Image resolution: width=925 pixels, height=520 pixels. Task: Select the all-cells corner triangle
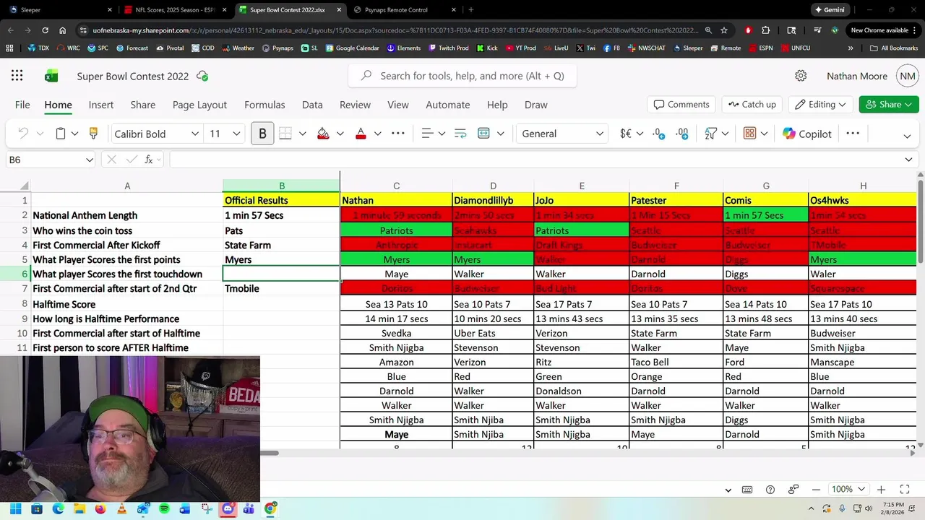[25, 186]
